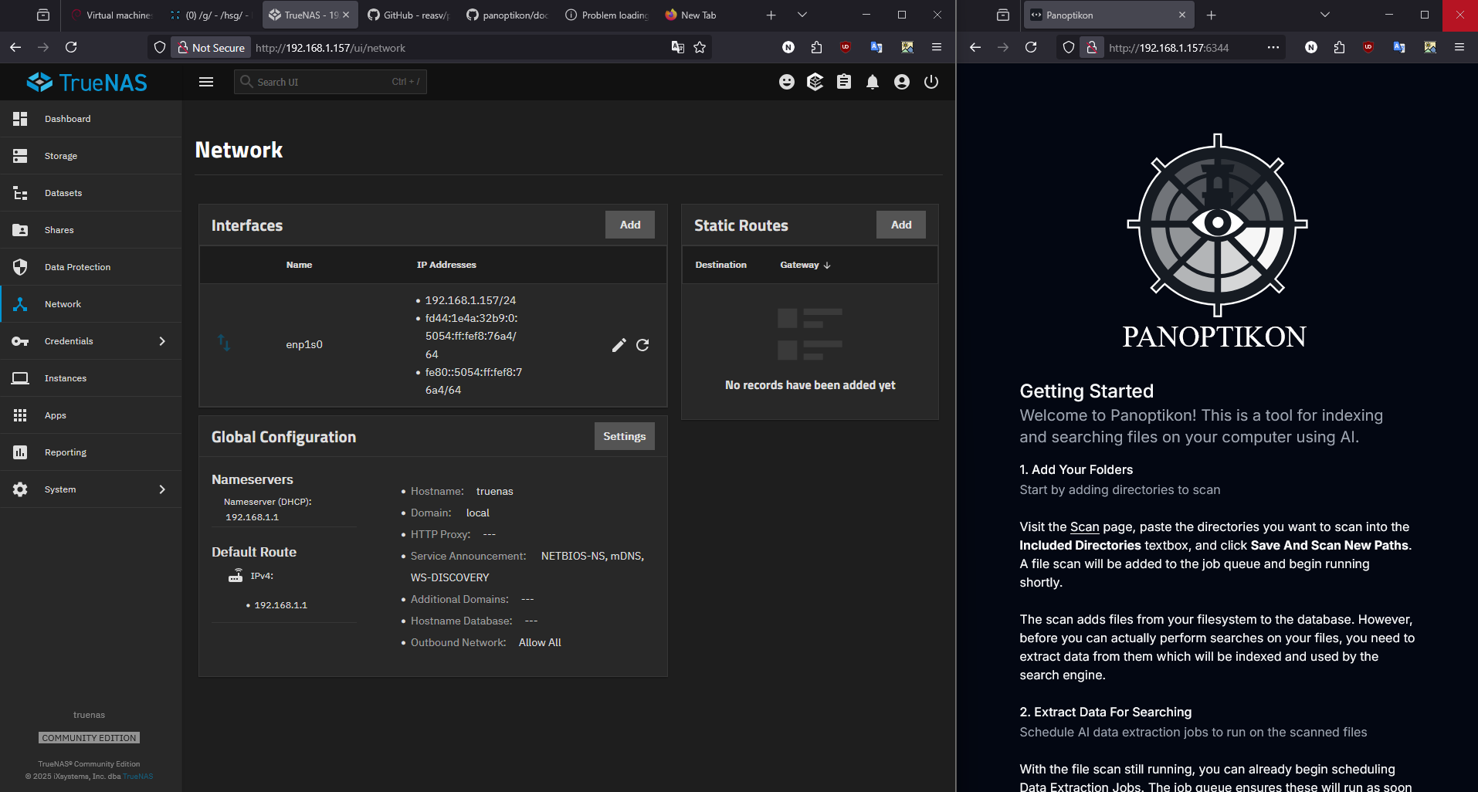Click the enp1s0 interface name
Screen dimensions: 1478x792
pos(304,344)
